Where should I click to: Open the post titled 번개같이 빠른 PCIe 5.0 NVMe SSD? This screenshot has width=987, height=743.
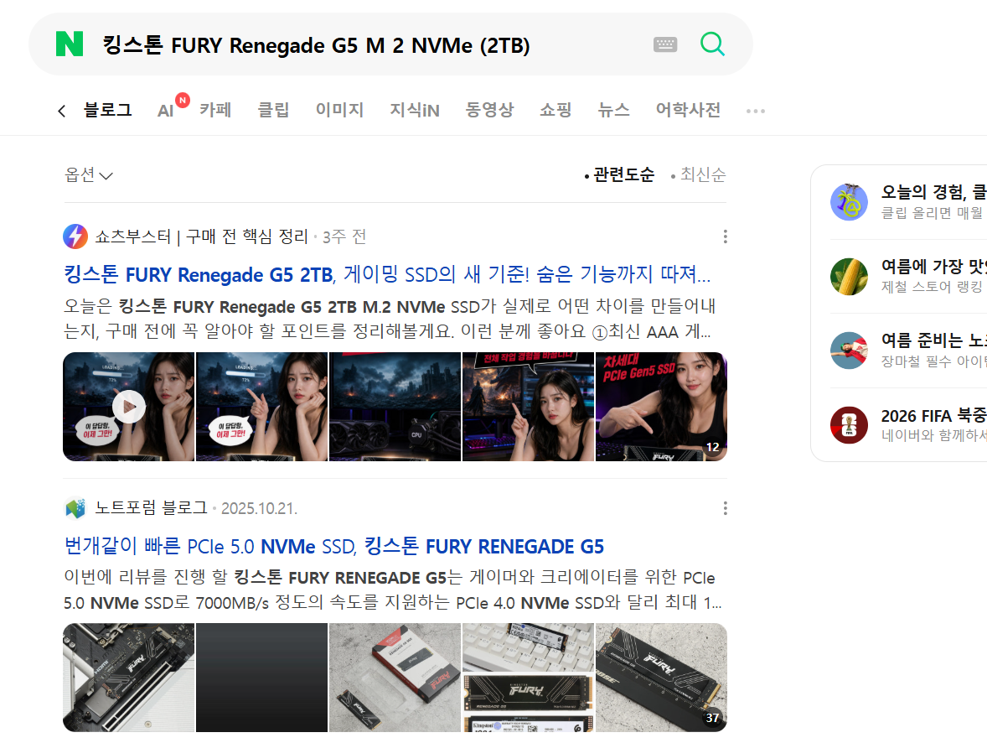[x=333, y=546]
